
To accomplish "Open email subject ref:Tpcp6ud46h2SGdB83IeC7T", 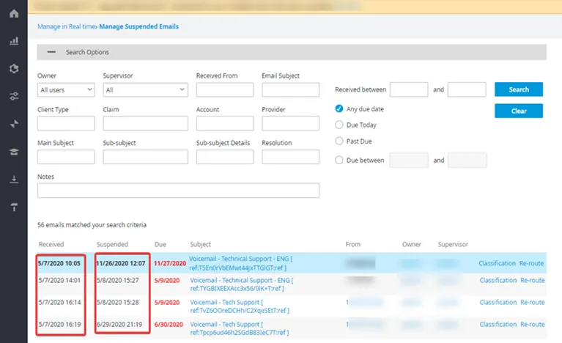I will point(240,328).
